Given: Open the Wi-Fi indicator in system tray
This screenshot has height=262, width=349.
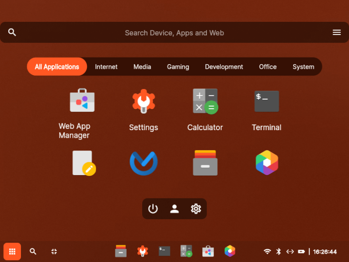Looking at the screenshot, I should pyautogui.click(x=267, y=252).
